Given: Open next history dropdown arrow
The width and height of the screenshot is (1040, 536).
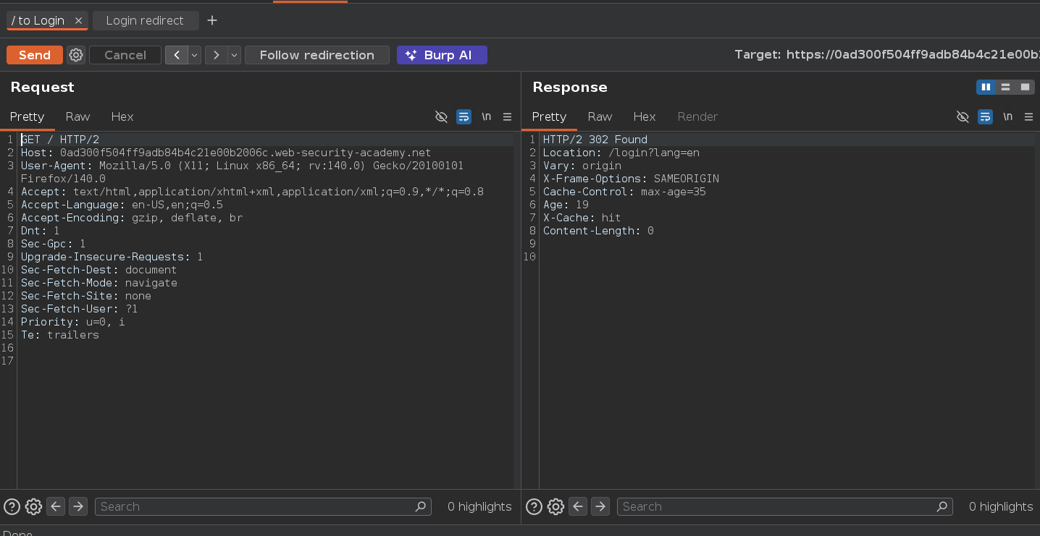Looking at the screenshot, I should (x=234, y=55).
